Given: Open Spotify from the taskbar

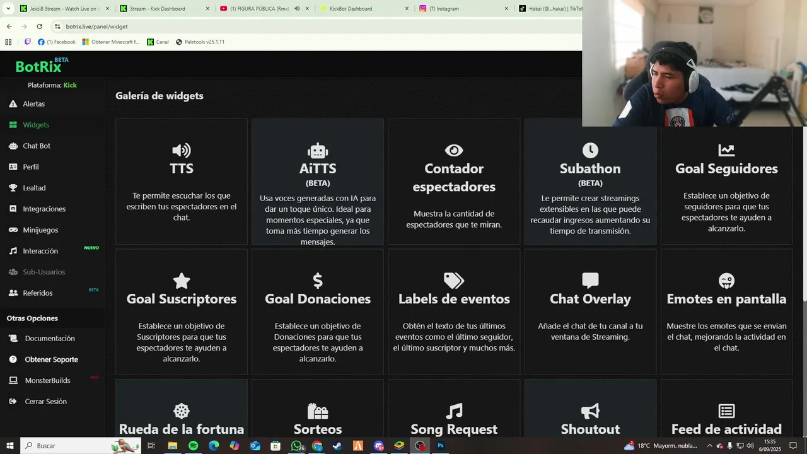Looking at the screenshot, I should [193, 446].
